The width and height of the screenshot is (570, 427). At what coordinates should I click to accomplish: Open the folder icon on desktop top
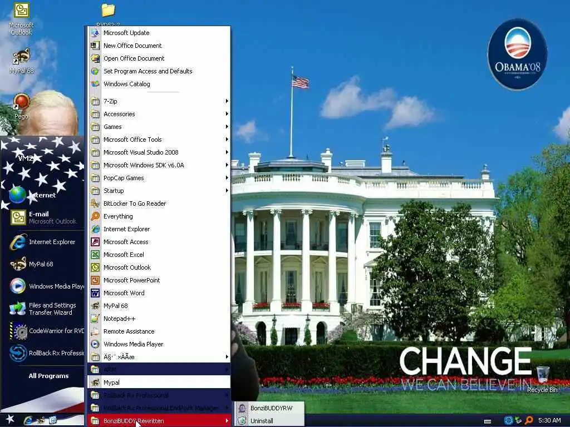coord(108,11)
